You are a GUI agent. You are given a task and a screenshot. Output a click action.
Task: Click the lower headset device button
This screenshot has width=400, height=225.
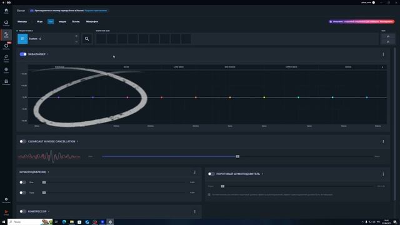tap(388, 42)
